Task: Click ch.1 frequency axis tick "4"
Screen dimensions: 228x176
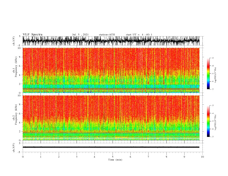Action: point(20,75)
